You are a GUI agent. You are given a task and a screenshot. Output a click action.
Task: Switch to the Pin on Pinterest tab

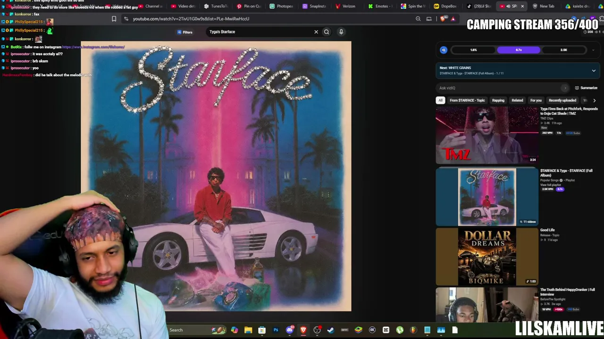(x=249, y=6)
